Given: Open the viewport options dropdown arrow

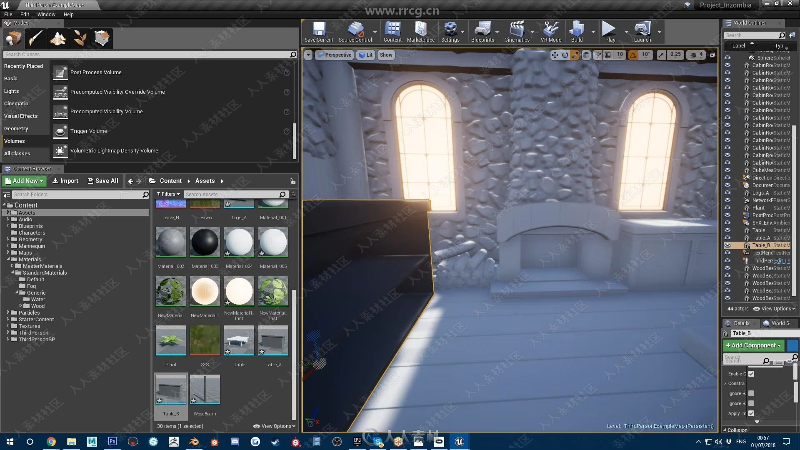Looking at the screenshot, I should point(308,55).
